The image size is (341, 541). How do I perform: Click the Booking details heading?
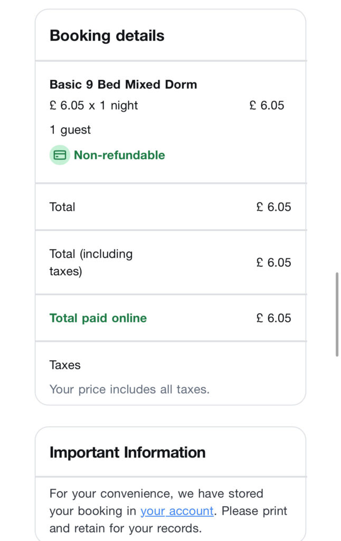pyautogui.click(x=106, y=35)
